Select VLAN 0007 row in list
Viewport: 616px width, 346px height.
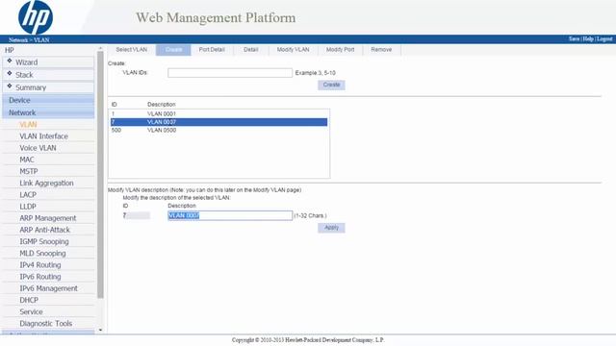pos(218,122)
